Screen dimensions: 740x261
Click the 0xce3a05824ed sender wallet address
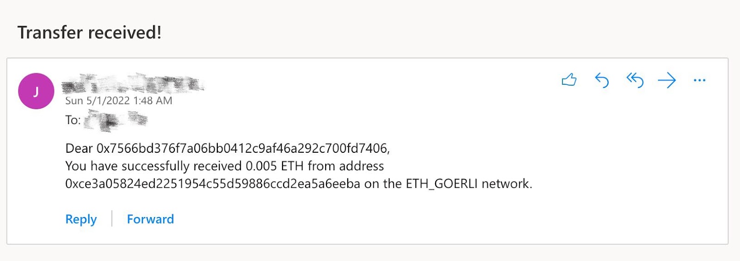tap(212, 184)
